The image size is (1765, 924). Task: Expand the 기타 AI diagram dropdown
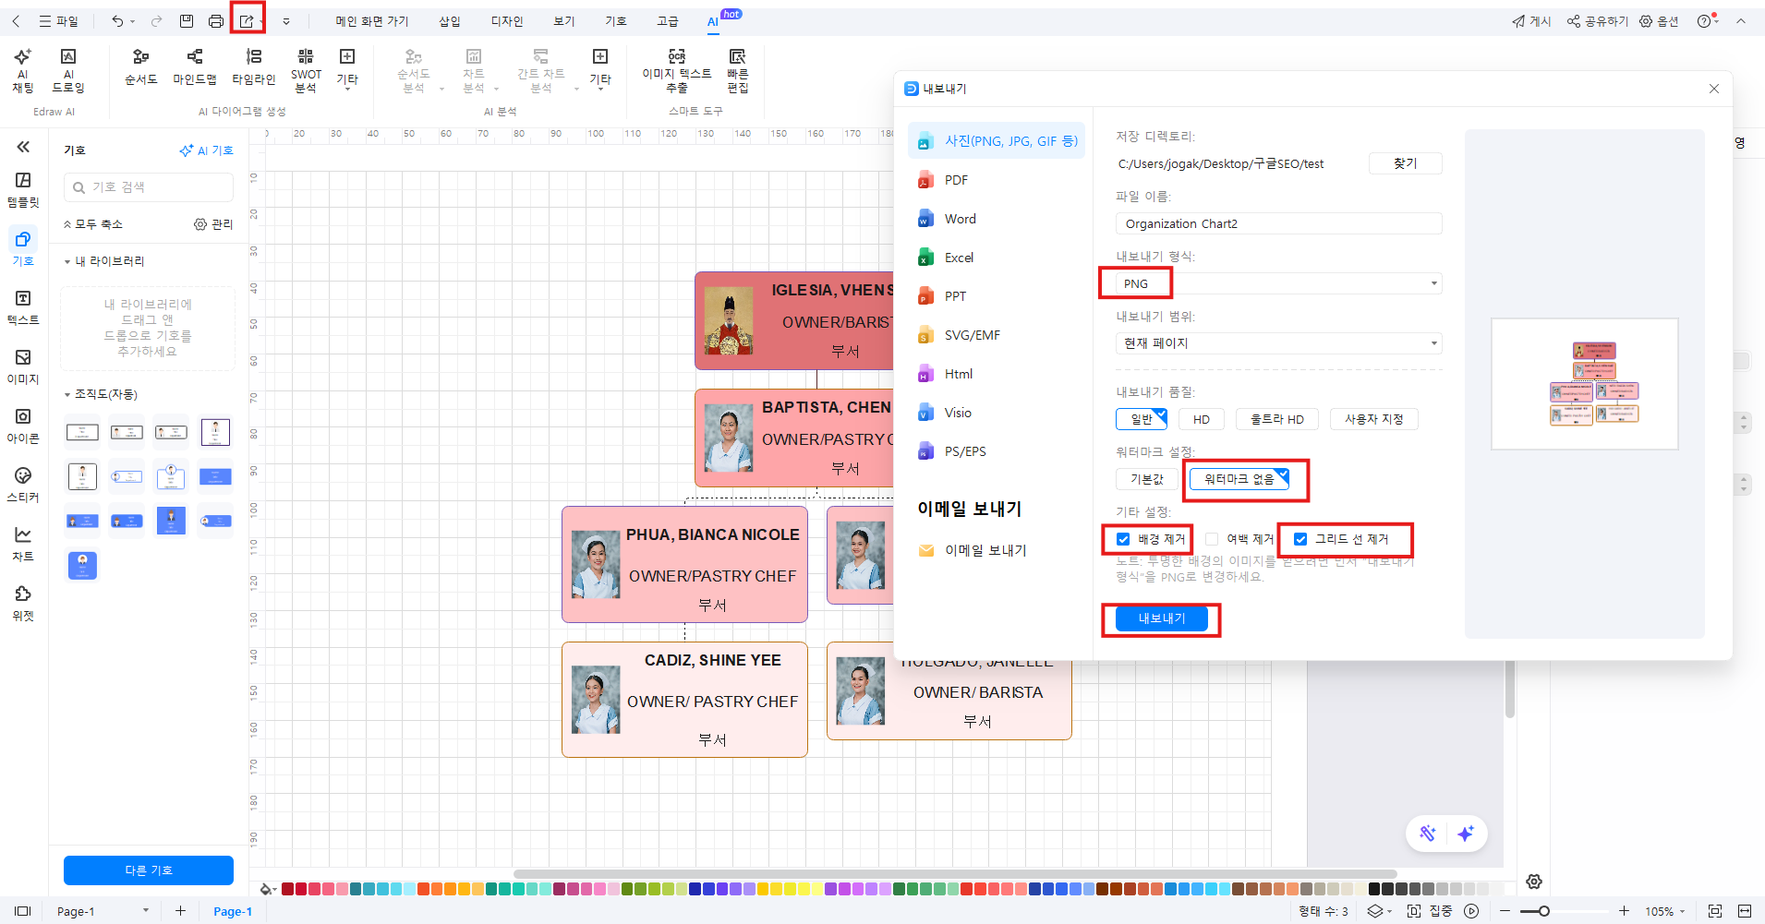tap(347, 67)
